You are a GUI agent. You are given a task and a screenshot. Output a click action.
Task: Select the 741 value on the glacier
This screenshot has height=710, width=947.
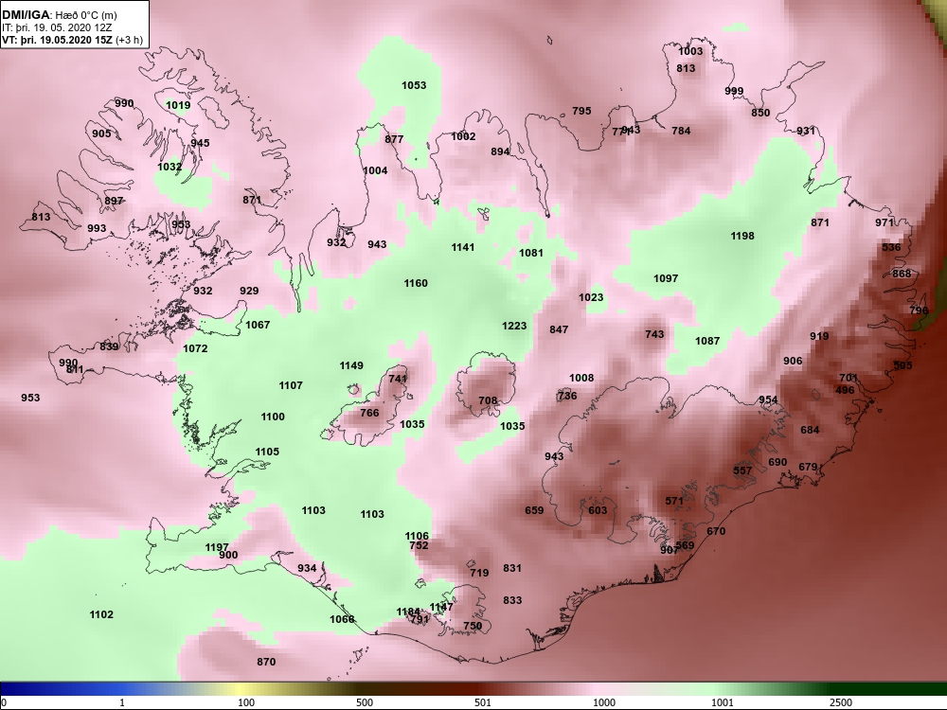point(398,380)
